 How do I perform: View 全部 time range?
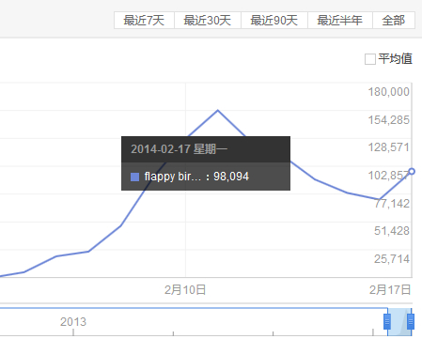point(394,21)
